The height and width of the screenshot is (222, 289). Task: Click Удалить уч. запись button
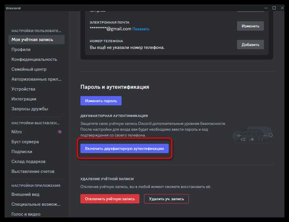pos(166,199)
